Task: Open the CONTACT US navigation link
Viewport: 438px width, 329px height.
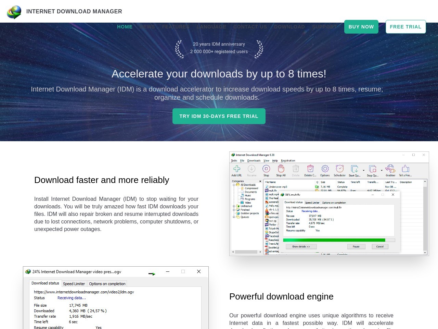Action: 250,27
